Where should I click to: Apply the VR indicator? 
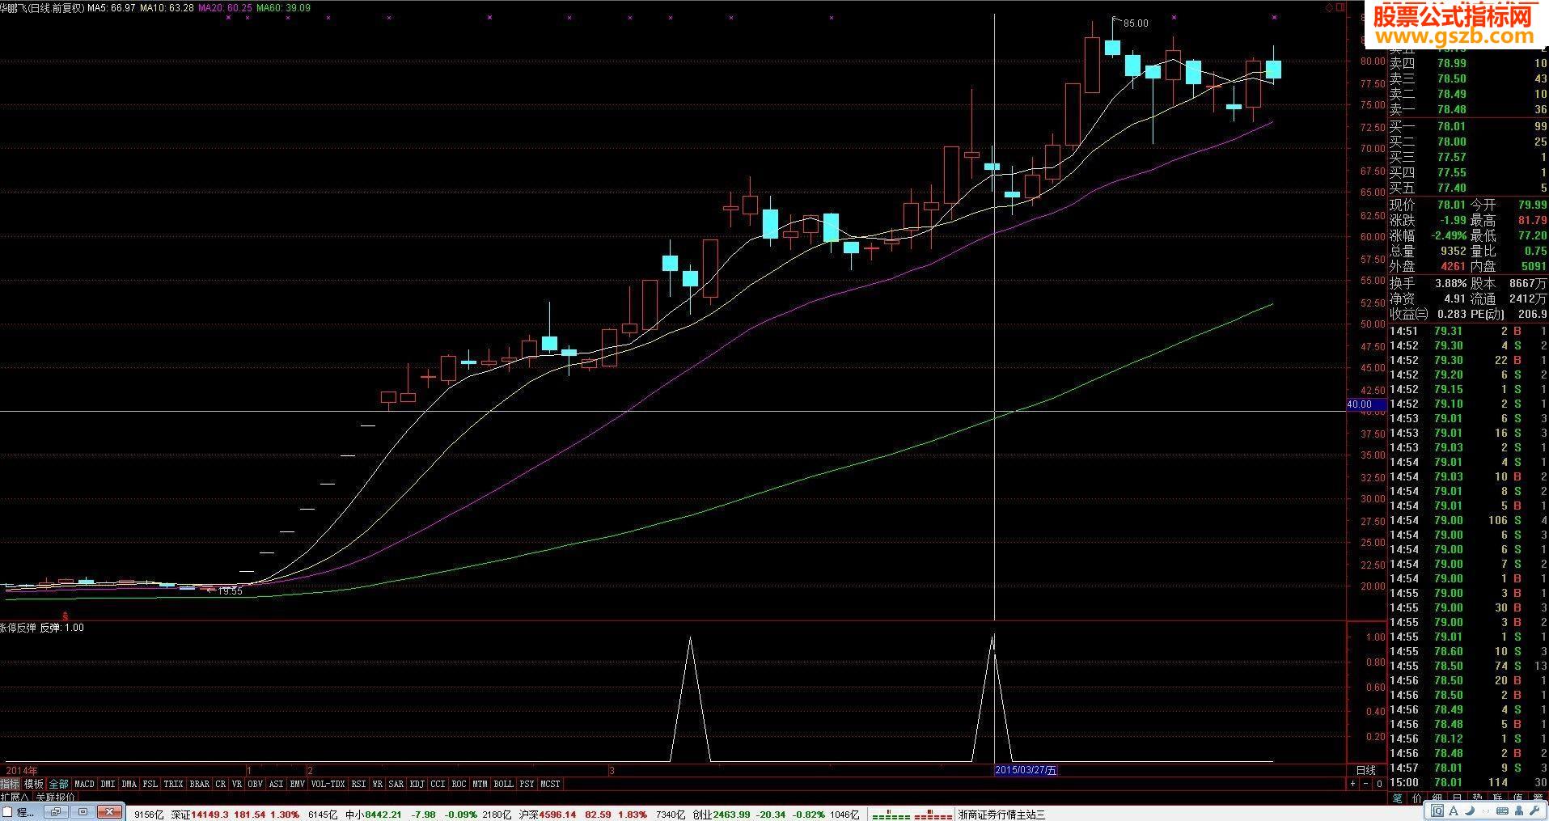tap(236, 784)
